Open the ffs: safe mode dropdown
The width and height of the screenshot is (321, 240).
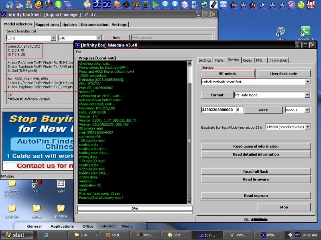(x=307, y=95)
